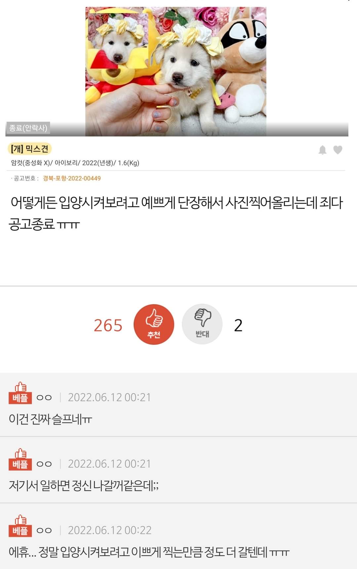Open notice number 경북-포항-2022-00449 link
Image resolution: width=357 pixels, height=569 pixels.
72,178
